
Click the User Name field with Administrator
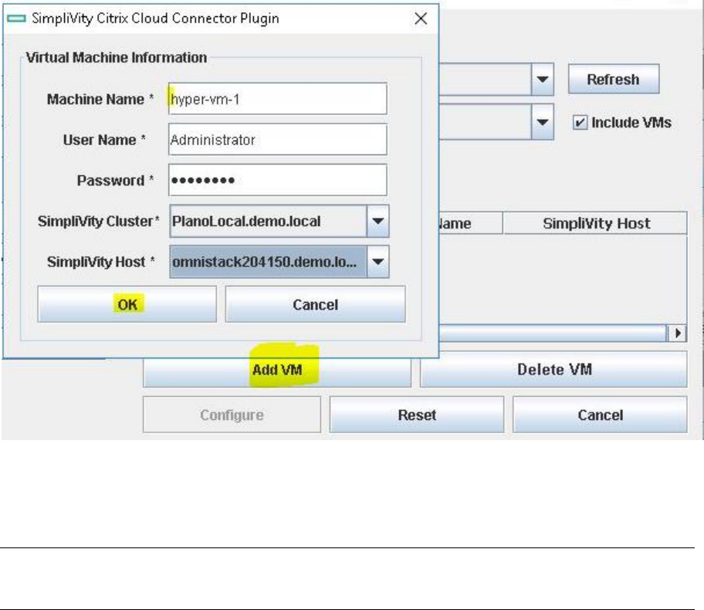tap(277, 139)
